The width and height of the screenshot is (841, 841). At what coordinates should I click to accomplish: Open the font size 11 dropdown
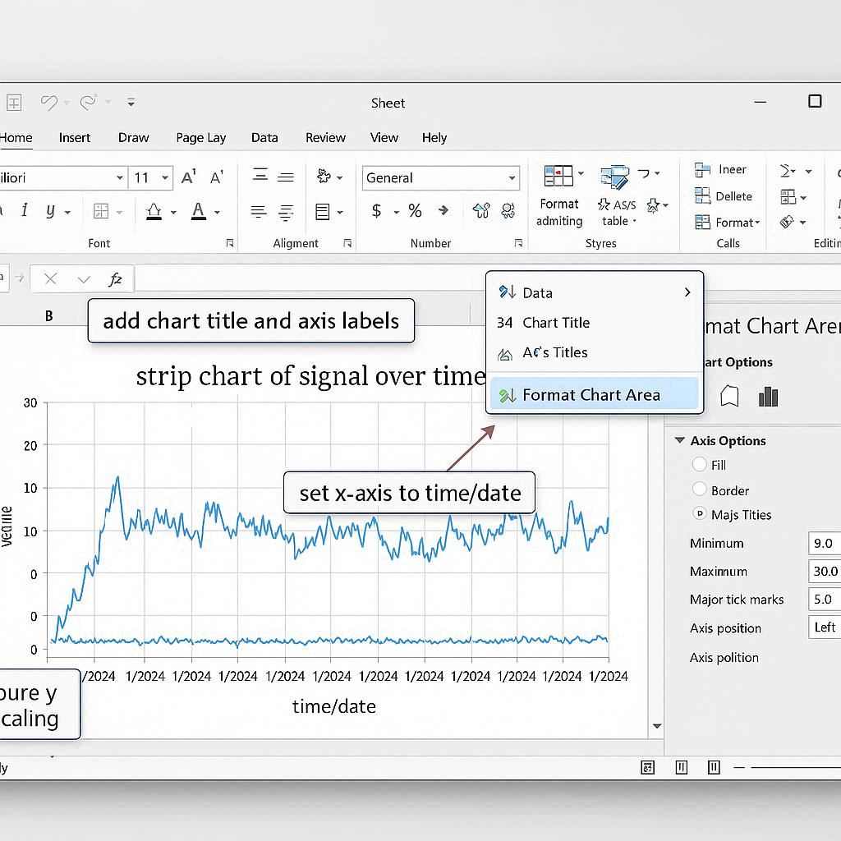(165, 178)
